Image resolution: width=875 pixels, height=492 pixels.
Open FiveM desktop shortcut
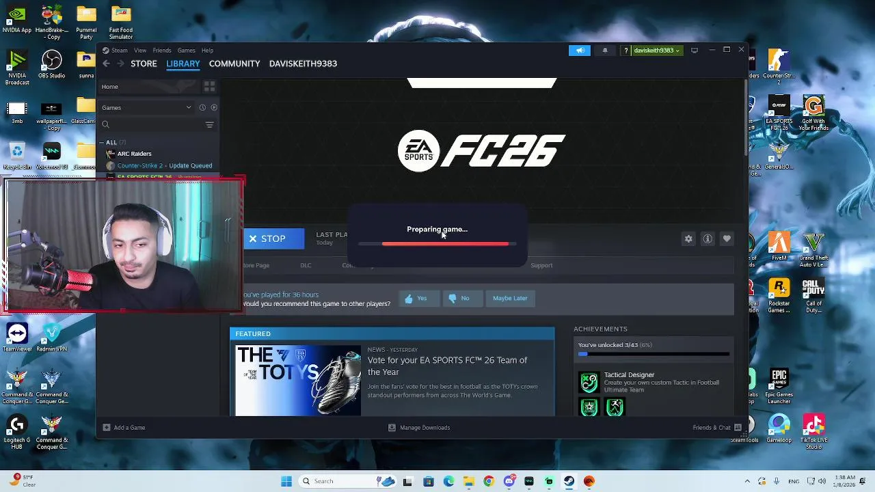tap(779, 247)
